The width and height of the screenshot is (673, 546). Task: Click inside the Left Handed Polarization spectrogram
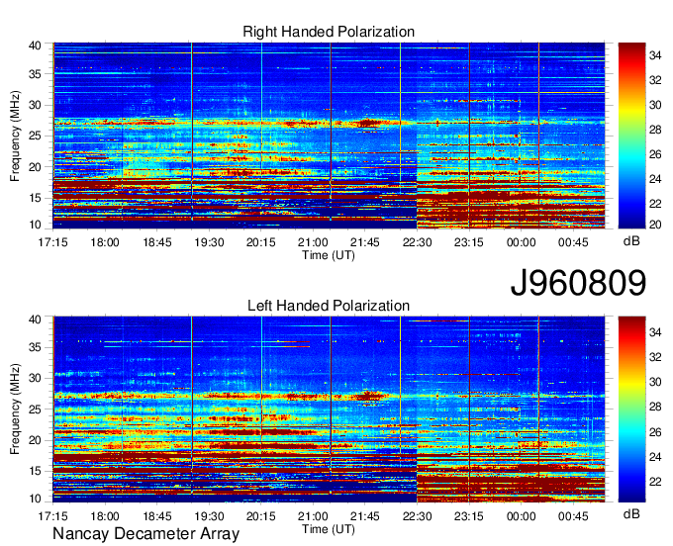coord(329,409)
